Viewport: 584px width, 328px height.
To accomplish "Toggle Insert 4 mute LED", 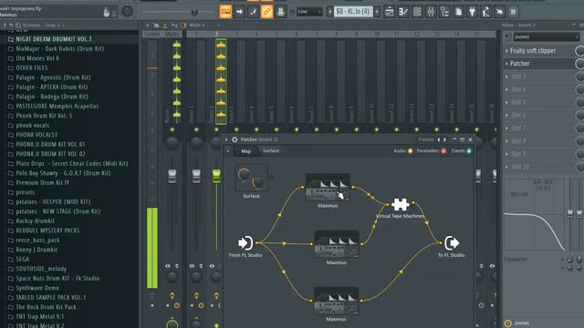I will [x=256, y=129].
